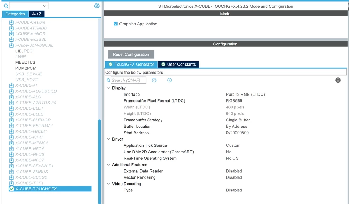Click the parameter search magnifier icon
Image resolution: width=349 pixels, height=204 pixels.
pyautogui.click(x=108, y=80)
